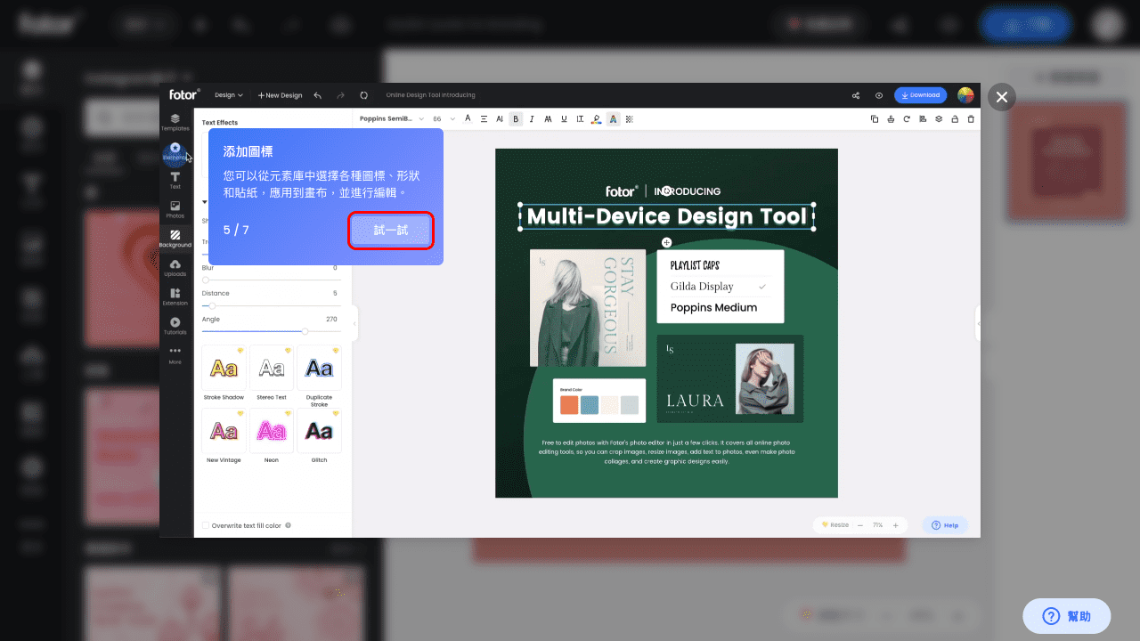Image resolution: width=1140 pixels, height=641 pixels.
Task: Check the Overwrite text fill color checkbox
Action: 206,525
